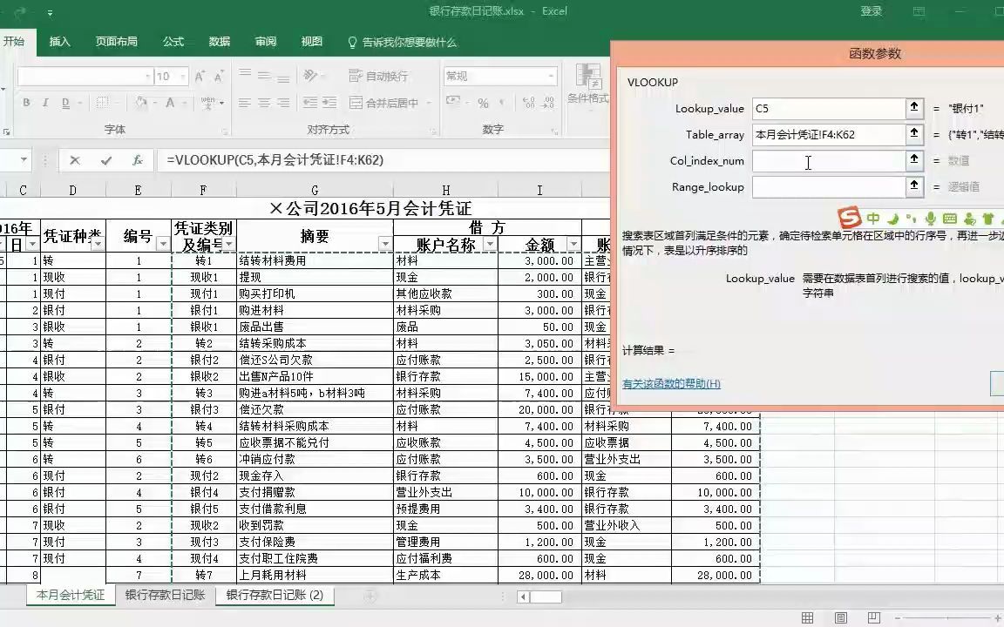Open the 常规 number format dropdown
The height and width of the screenshot is (627, 1004).
pyautogui.click(x=549, y=75)
